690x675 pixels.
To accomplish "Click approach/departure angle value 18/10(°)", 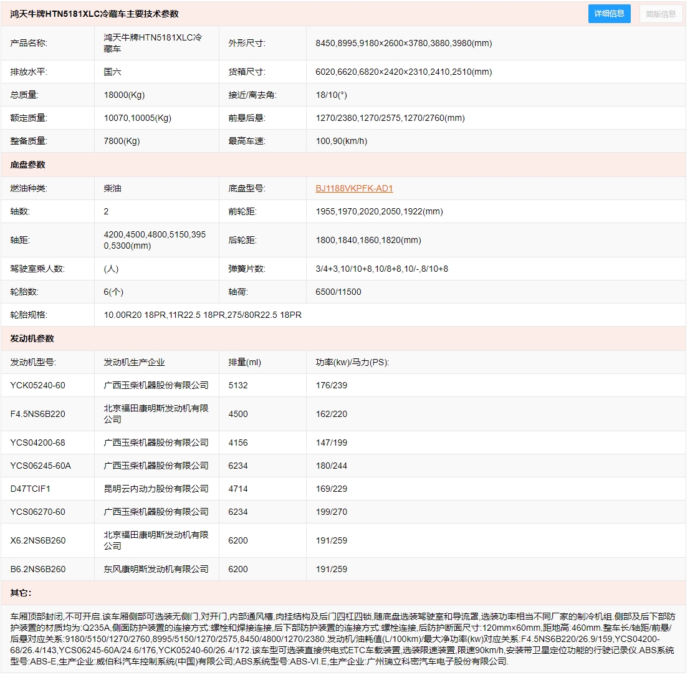I will coord(333,95).
